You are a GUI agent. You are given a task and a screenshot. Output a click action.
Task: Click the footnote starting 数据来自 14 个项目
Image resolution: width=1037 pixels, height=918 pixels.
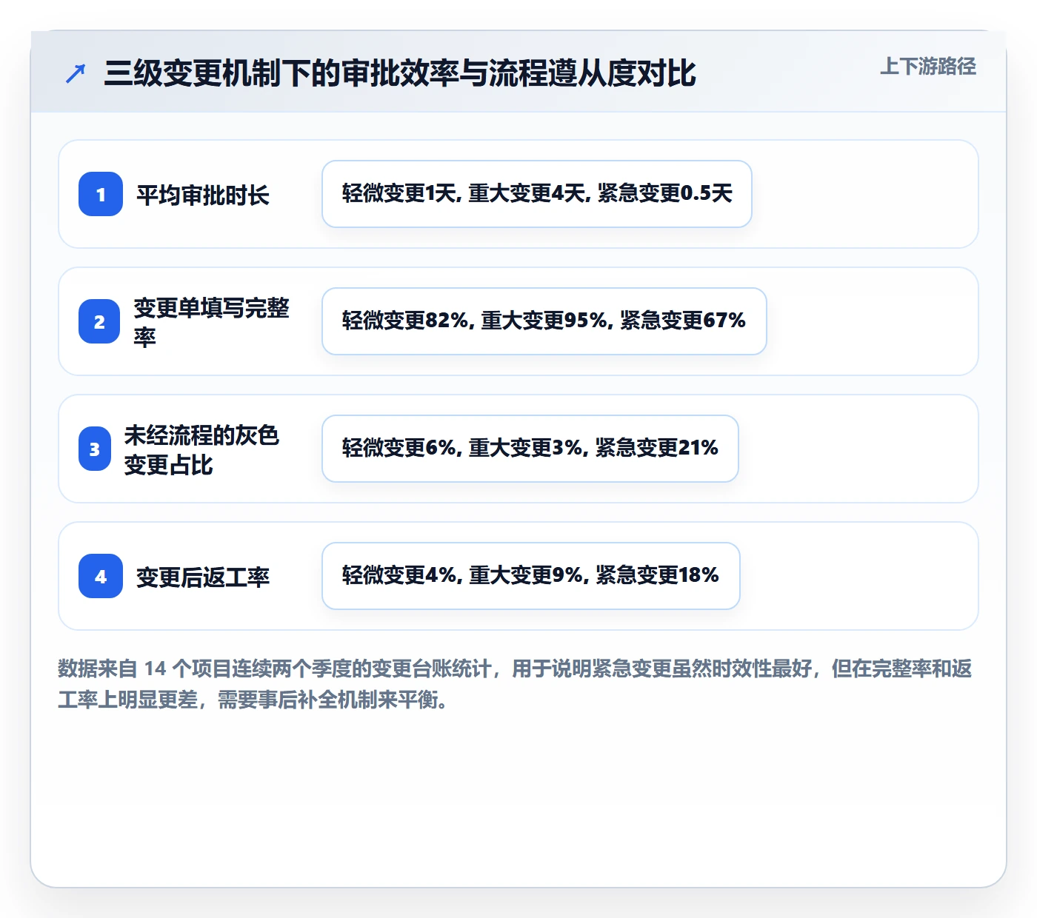point(516,683)
